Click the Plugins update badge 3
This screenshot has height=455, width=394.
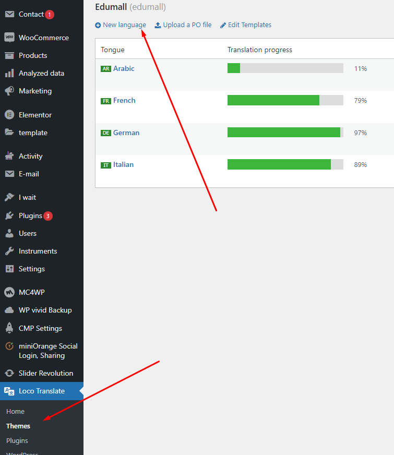[x=48, y=216]
